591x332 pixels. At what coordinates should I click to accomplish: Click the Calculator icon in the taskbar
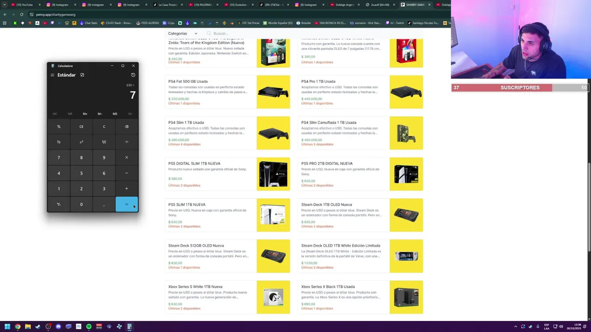coord(129,326)
